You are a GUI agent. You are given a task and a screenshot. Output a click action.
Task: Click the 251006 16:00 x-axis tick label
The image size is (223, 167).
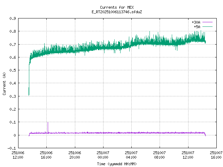46,155
